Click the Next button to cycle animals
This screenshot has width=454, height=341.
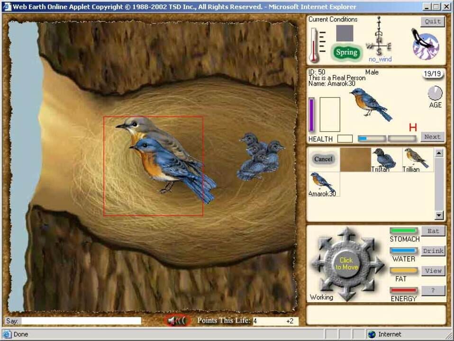431,136
